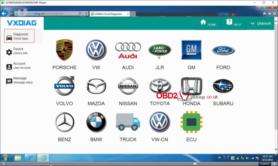The image size is (278, 166).
Task: Click the Nissan logo
Action: [x=128, y=86]
